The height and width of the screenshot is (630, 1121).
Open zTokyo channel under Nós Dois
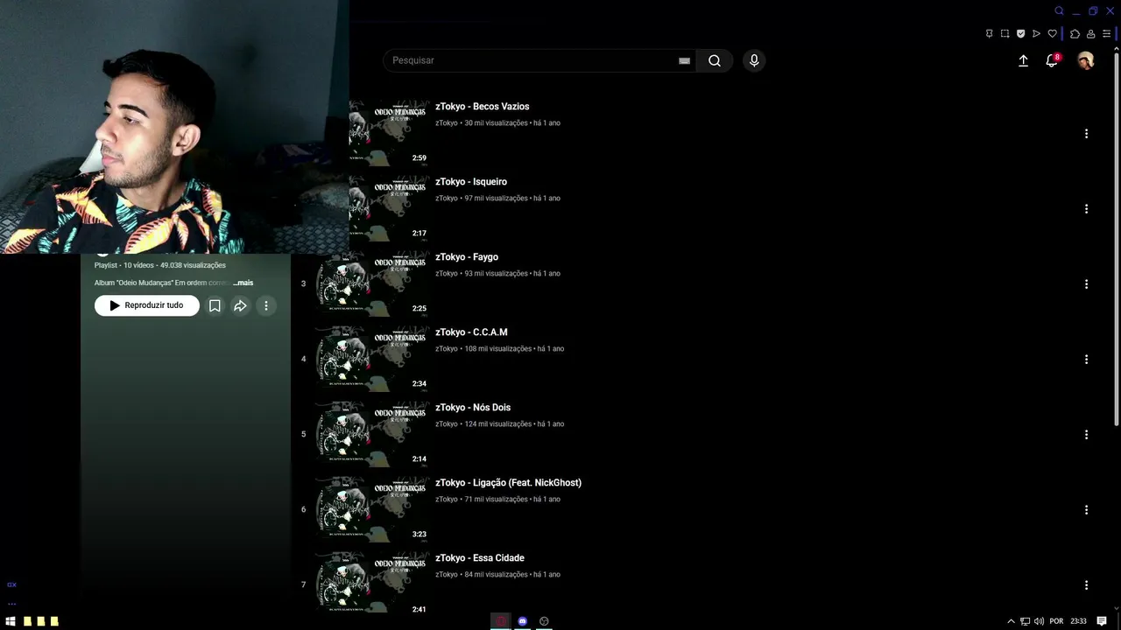447,424
